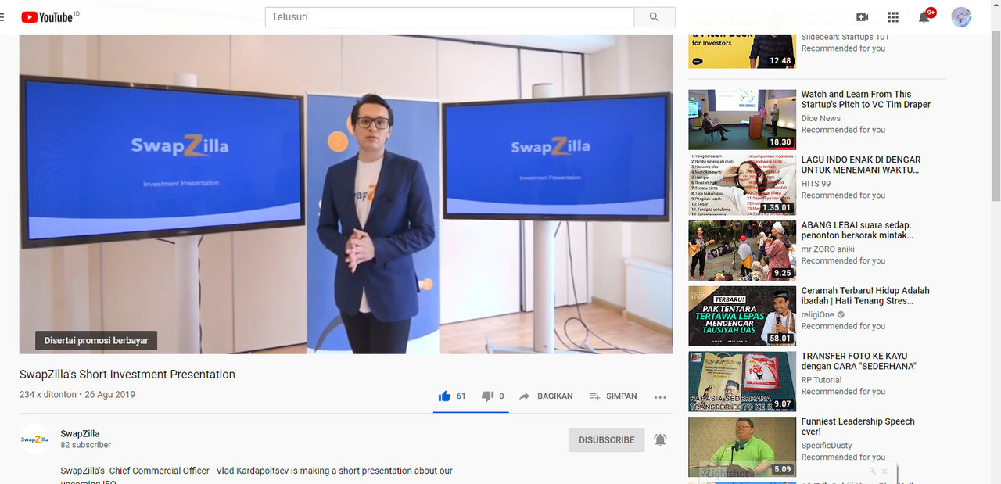The image size is (1001, 484).
Task: Save video using SIMPAN button
Action: point(613,396)
